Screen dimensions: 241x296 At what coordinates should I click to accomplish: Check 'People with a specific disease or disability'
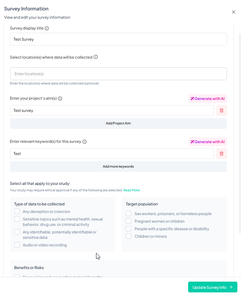128,229
